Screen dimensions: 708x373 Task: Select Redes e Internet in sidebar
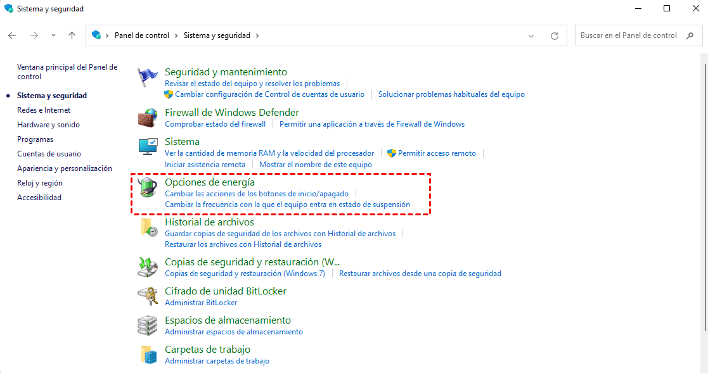44,110
